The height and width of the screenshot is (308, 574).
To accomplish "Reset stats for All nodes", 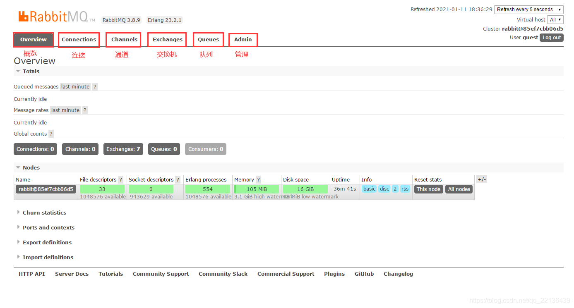I will [459, 189].
